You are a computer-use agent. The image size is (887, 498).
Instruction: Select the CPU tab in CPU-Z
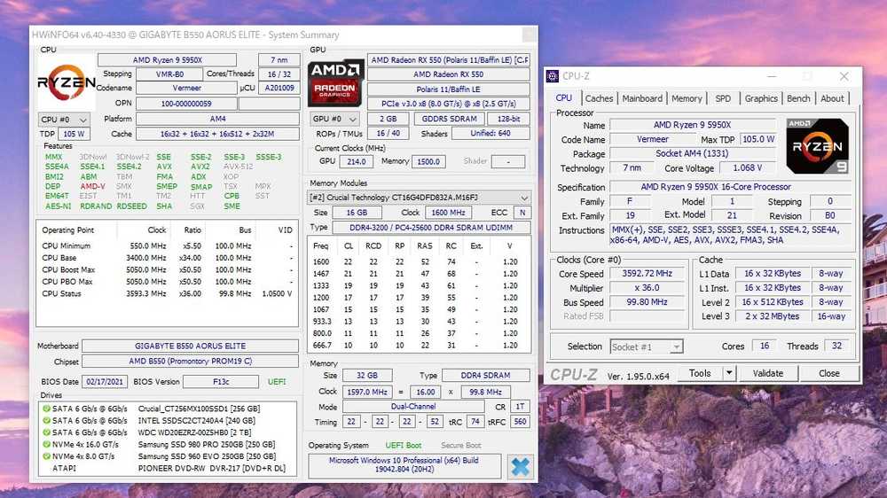click(563, 98)
